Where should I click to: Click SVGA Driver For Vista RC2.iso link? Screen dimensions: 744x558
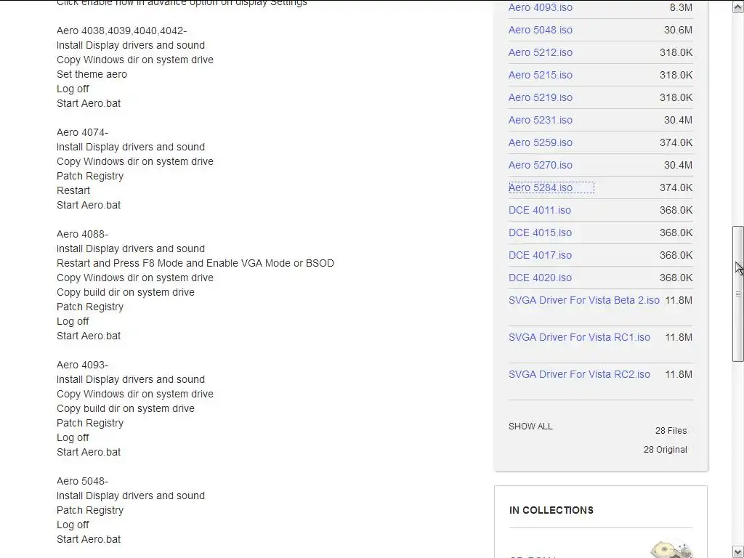[579, 374]
